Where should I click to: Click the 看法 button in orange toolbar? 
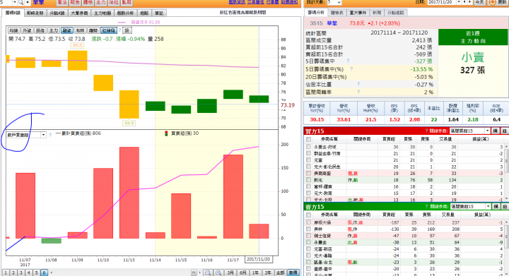tap(62, 2)
